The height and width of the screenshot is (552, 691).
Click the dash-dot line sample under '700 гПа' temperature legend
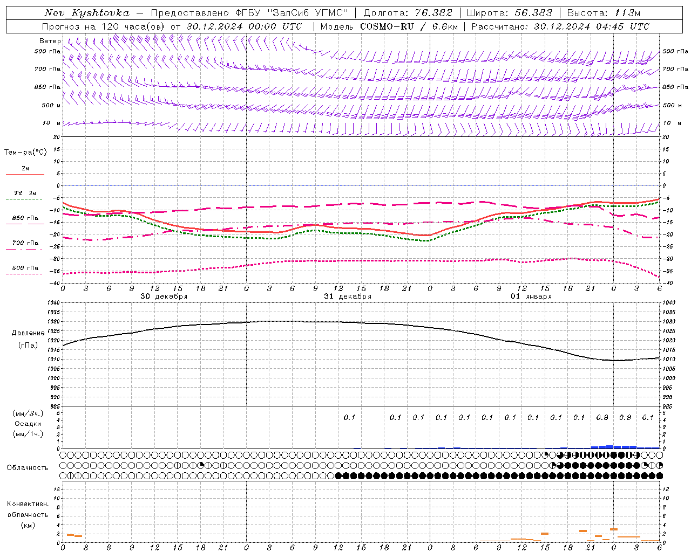click(x=24, y=250)
